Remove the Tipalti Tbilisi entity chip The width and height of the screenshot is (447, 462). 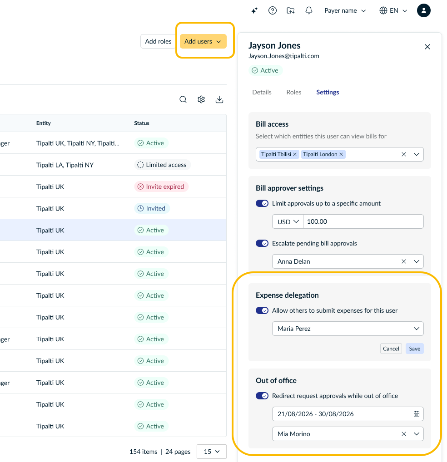pos(295,154)
